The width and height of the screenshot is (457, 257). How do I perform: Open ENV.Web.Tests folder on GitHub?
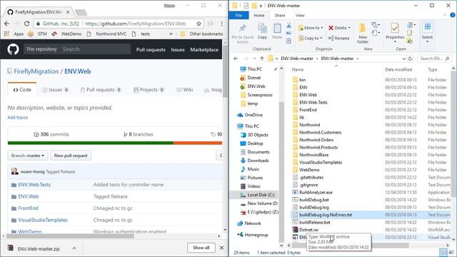coord(34,185)
